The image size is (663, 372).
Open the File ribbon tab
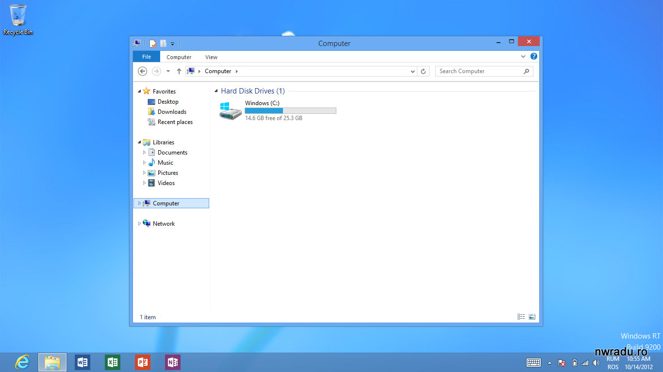[x=146, y=57]
